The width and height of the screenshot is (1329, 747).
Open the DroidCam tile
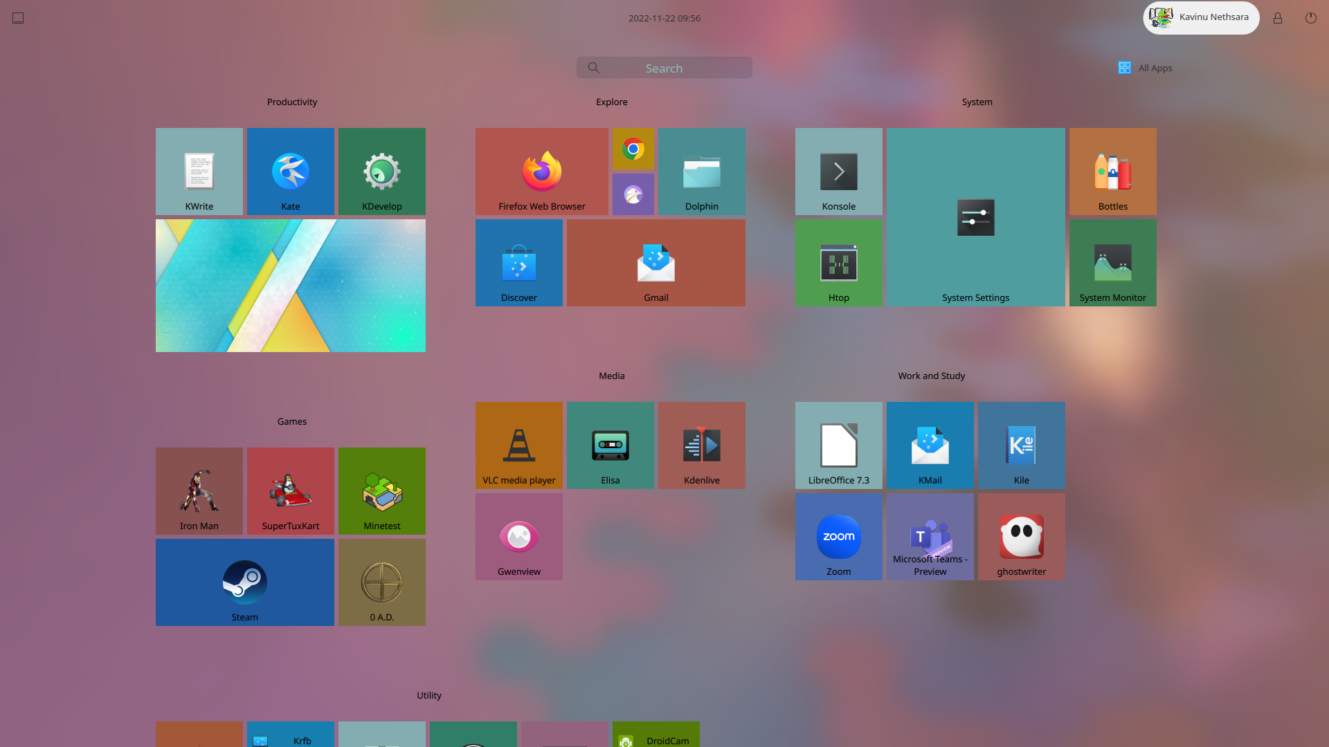pos(656,735)
